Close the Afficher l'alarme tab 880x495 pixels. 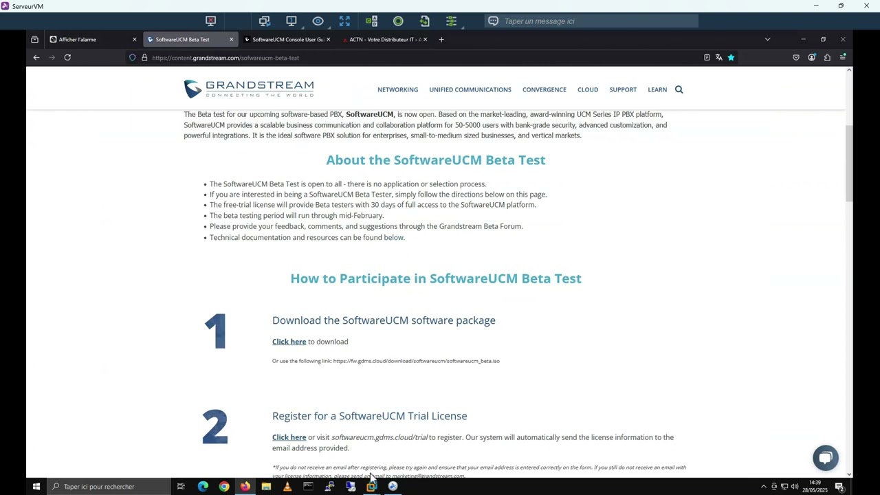(x=134, y=40)
